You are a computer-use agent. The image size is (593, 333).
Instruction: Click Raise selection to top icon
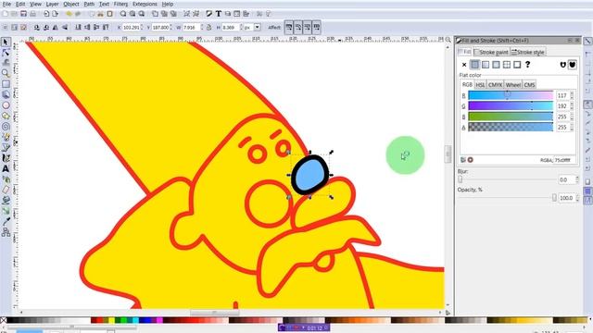(106, 28)
